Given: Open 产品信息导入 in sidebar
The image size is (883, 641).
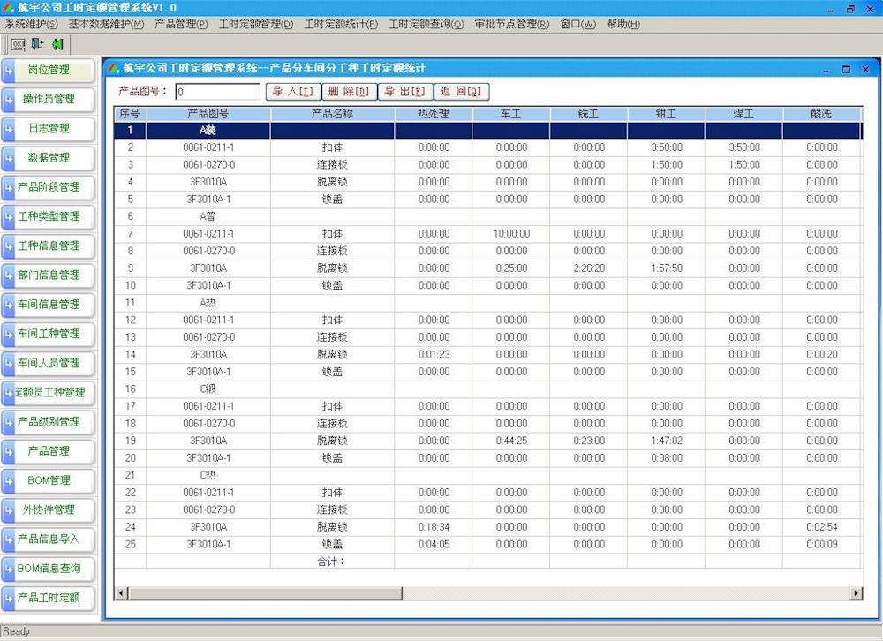Looking at the screenshot, I should coord(49,539).
